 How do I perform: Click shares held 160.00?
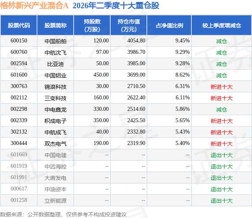pyautogui.click(x=101, y=98)
